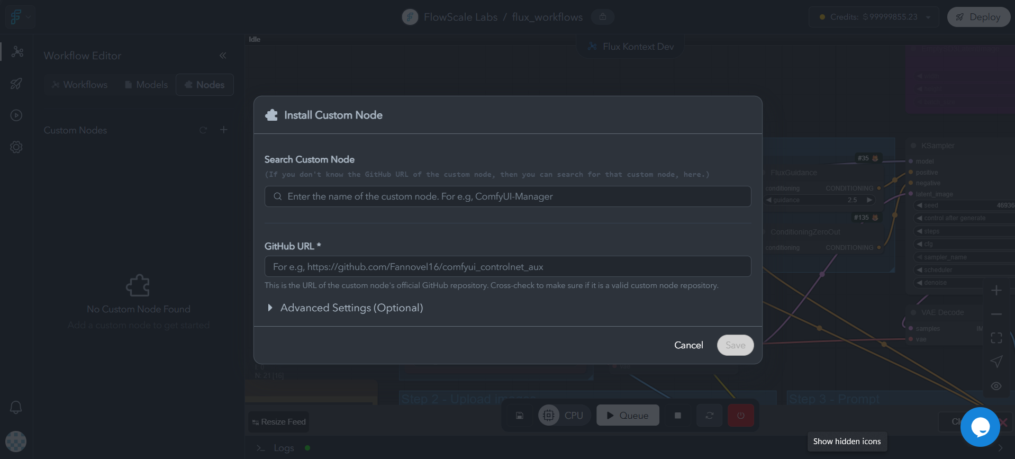Click the refresh icon in bottom toolbar
1015x459 pixels.
[710, 416]
